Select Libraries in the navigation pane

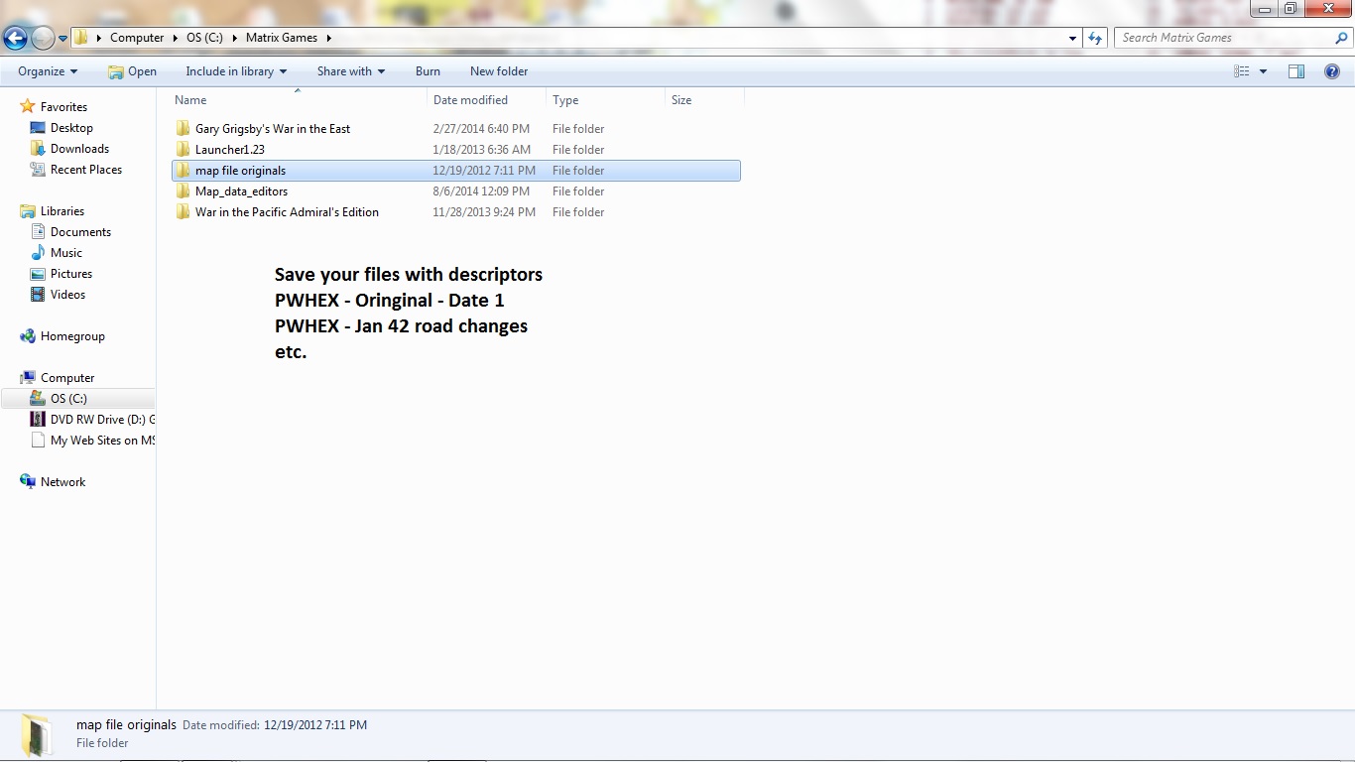[62, 211]
